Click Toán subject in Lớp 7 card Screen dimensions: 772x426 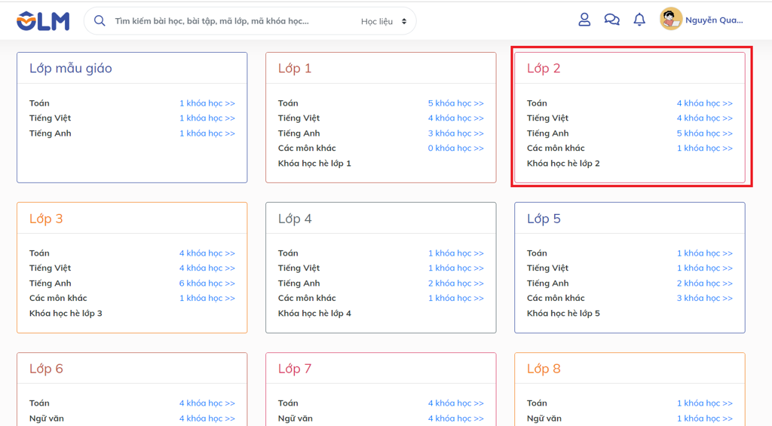tap(287, 403)
